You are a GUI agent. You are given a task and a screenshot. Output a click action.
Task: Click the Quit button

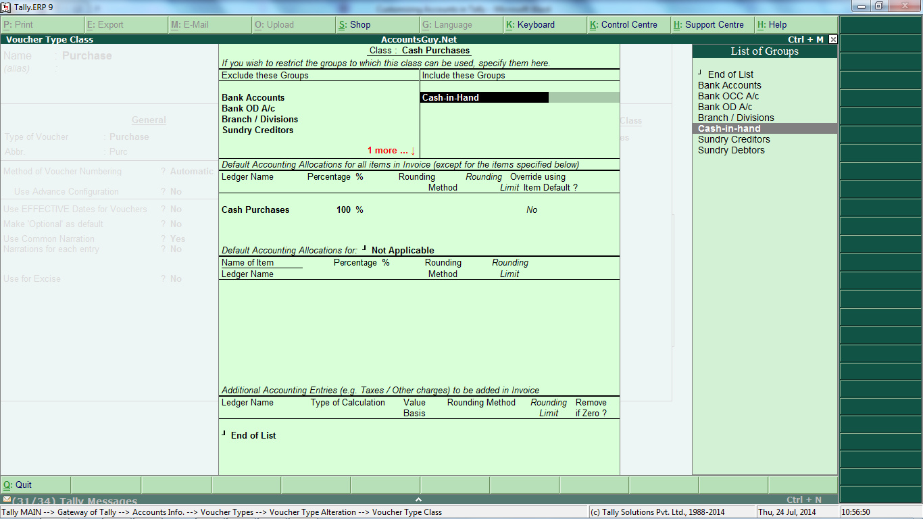[x=35, y=485]
